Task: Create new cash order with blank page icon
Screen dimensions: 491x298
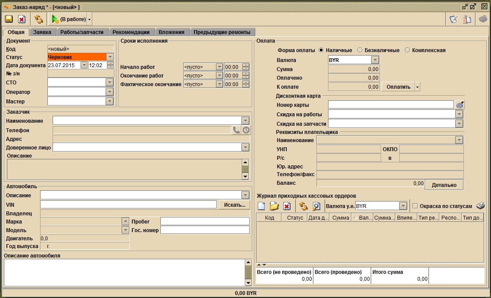Action: tap(261, 206)
